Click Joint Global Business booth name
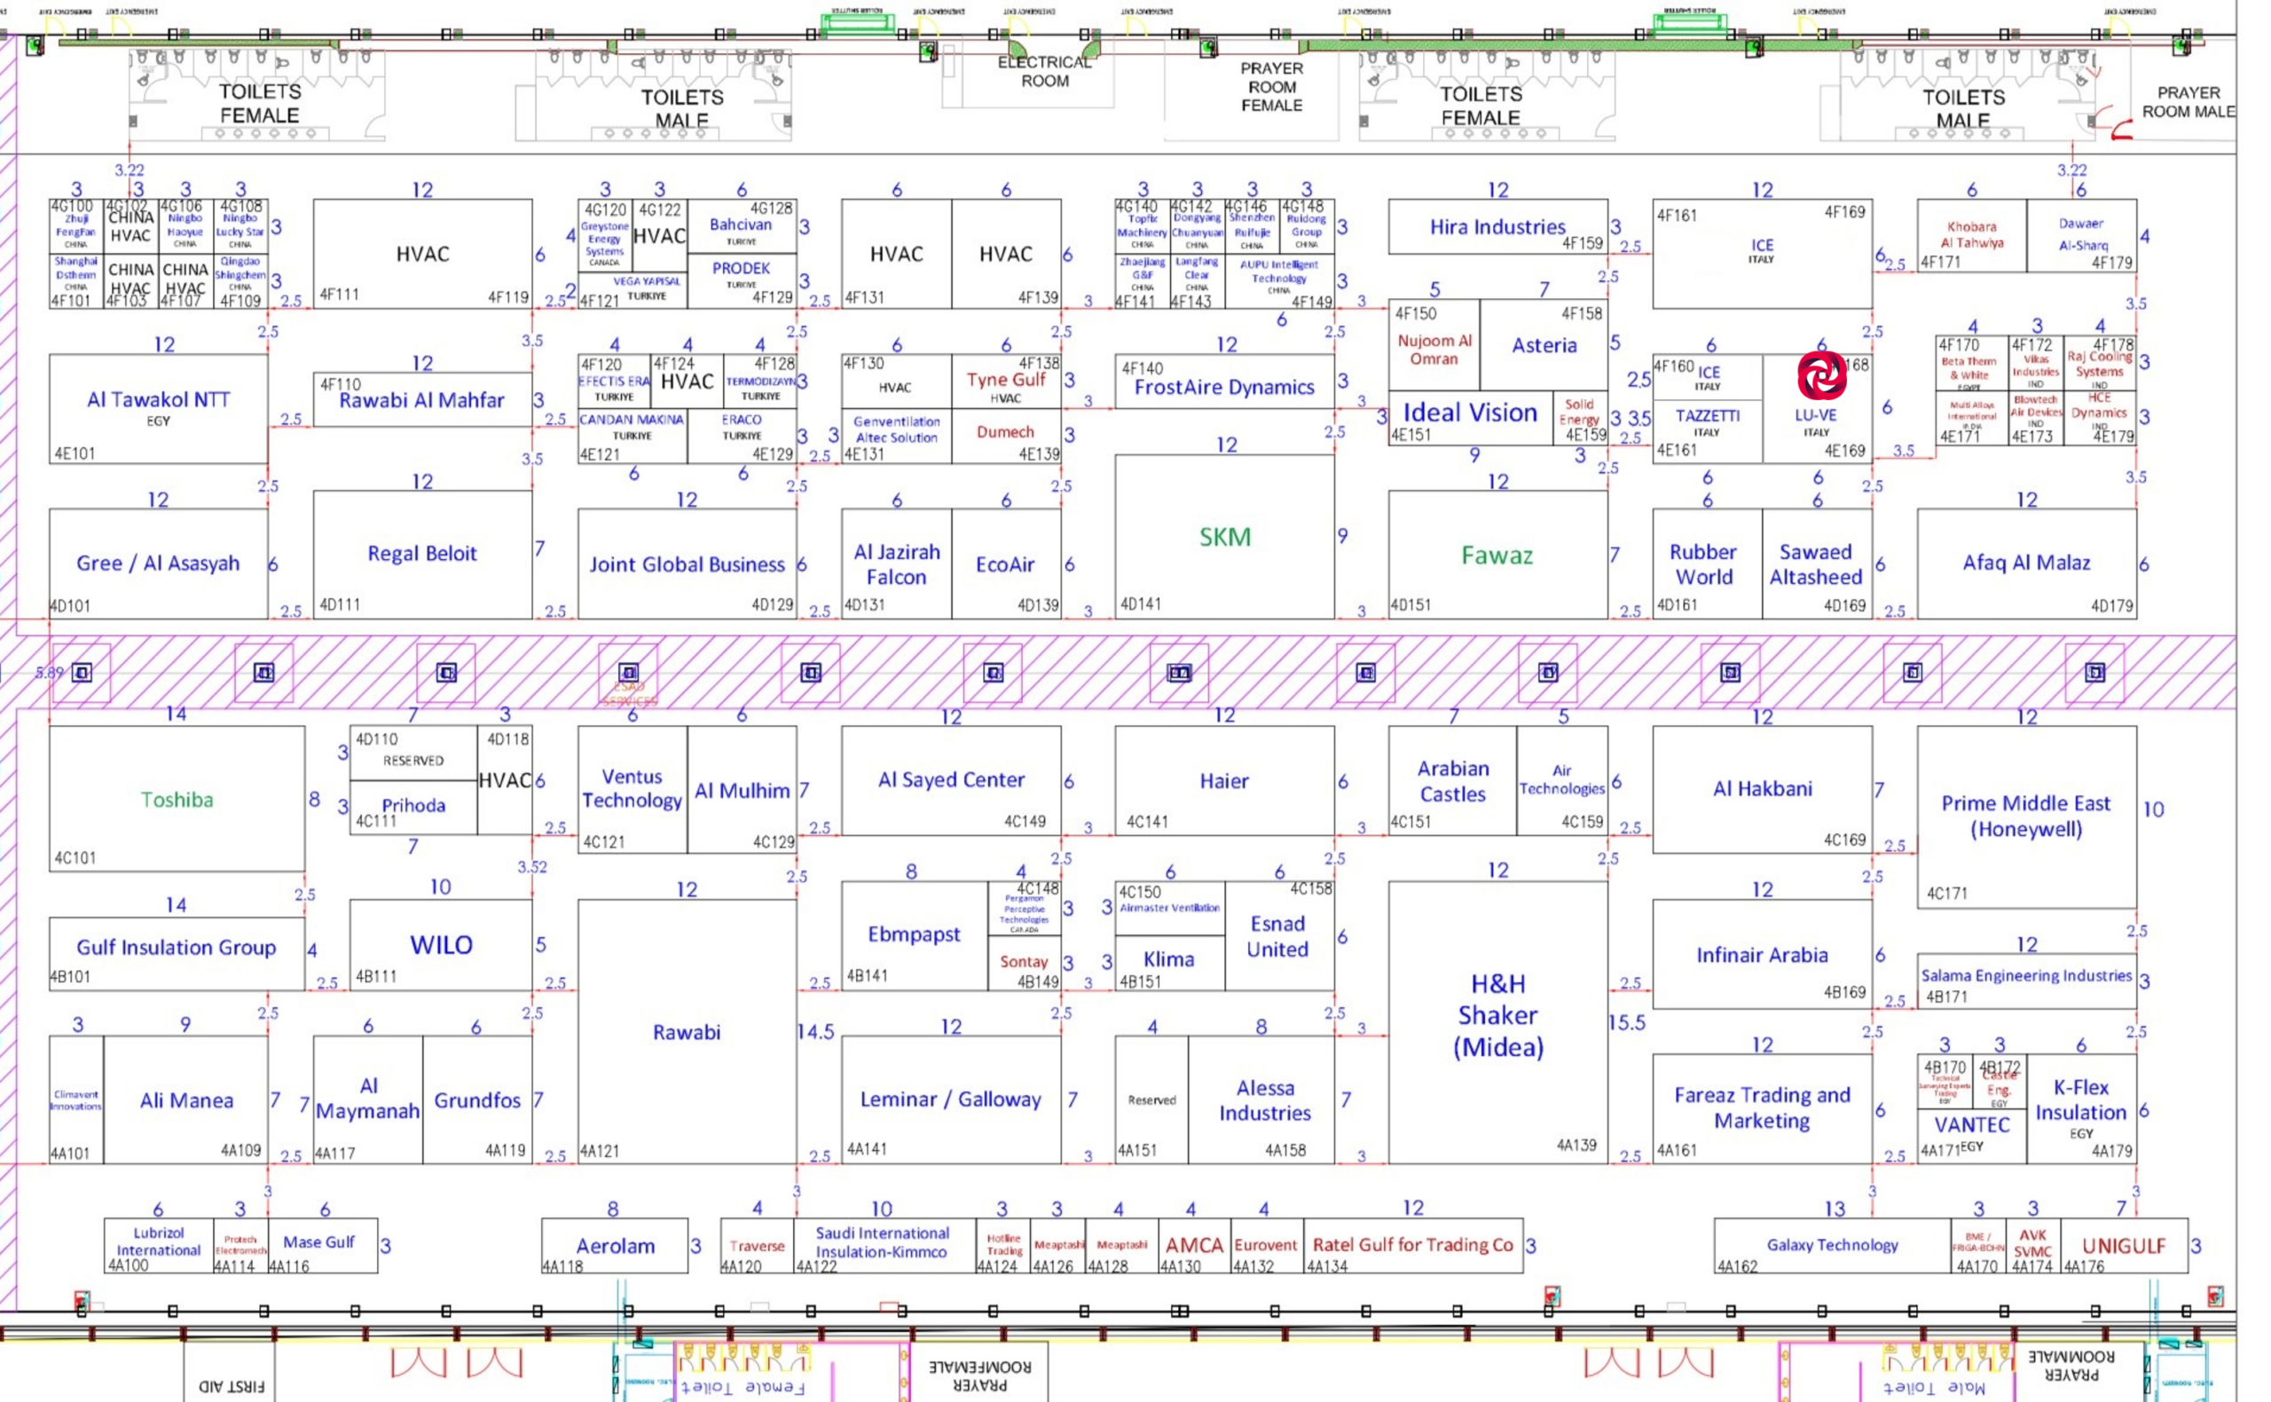Screen dimensions: 2271x1402 [x=687, y=563]
